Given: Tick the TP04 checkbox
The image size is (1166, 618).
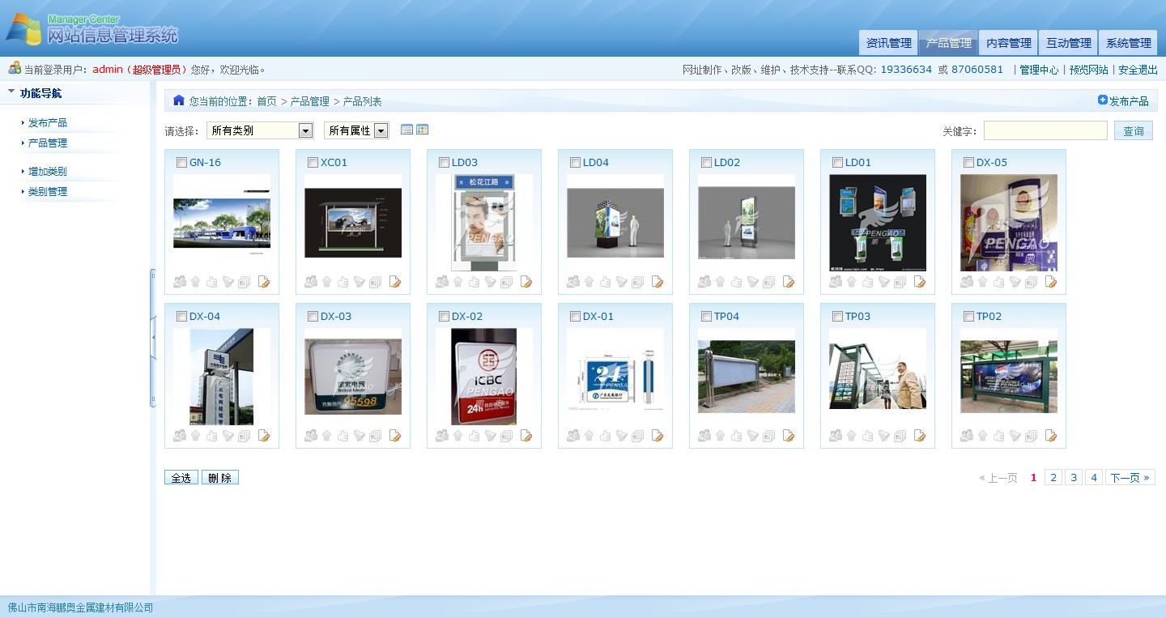Looking at the screenshot, I should 706,316.
